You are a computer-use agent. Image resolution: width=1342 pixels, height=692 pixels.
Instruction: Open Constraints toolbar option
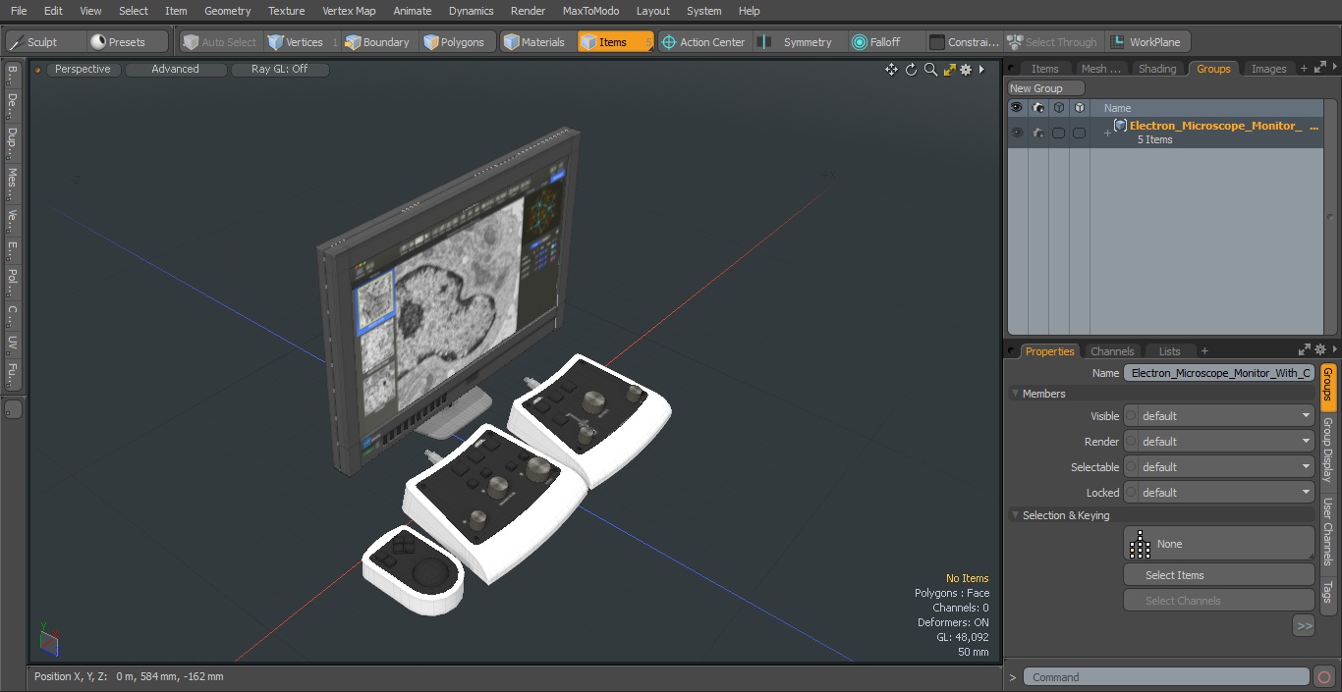[x=965, y=42]
